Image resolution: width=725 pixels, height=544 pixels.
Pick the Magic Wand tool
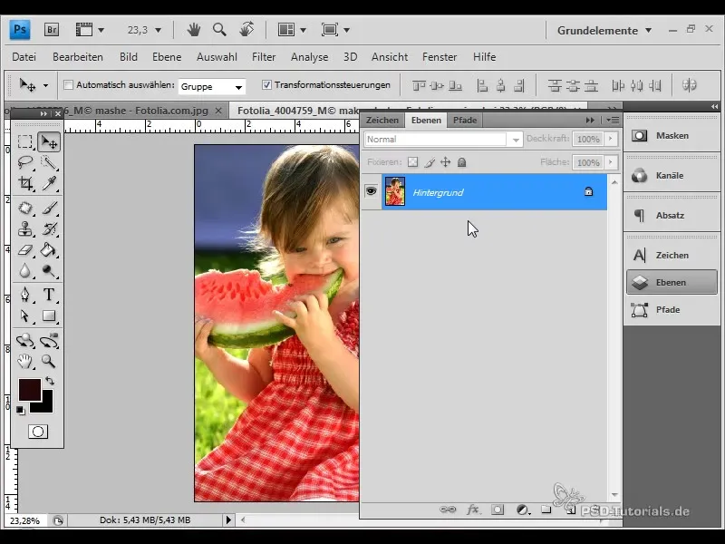coord(49,162)
